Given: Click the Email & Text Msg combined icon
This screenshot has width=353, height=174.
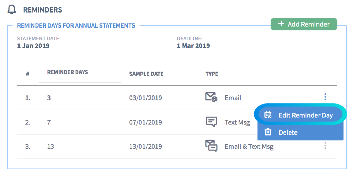Looking at the screenshot, I should point(211,146).
